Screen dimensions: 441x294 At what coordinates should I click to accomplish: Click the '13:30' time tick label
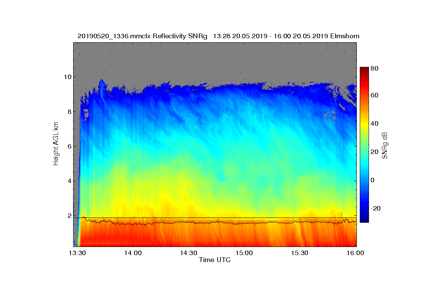77,253
